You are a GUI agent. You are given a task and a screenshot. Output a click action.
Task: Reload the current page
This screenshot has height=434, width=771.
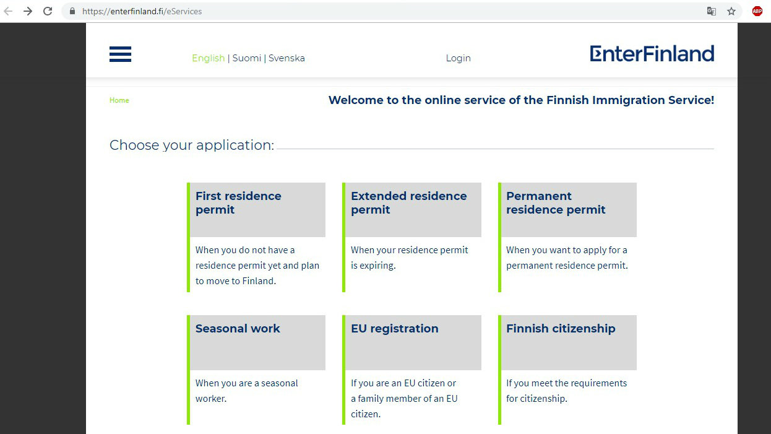point(48,11)
